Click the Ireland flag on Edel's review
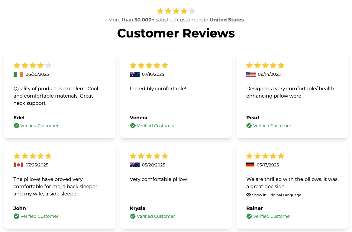 [x=18, y=74]
